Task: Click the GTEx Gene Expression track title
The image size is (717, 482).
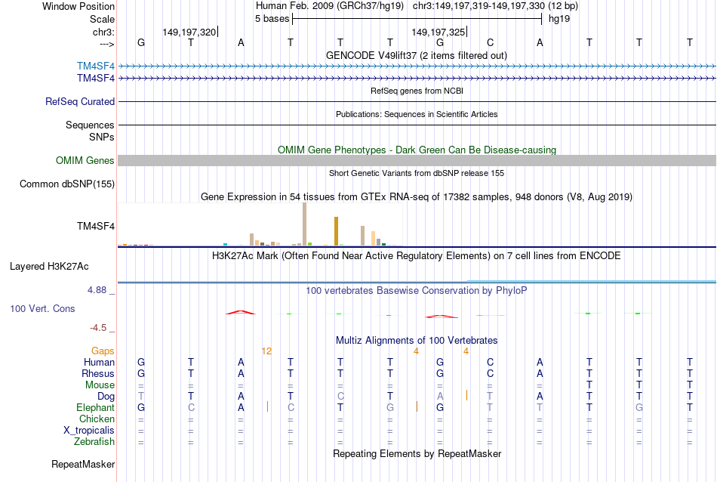Action: (417, 197)
